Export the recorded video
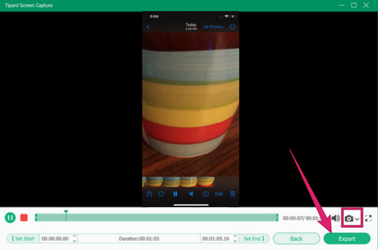 [x=347, y=239]
